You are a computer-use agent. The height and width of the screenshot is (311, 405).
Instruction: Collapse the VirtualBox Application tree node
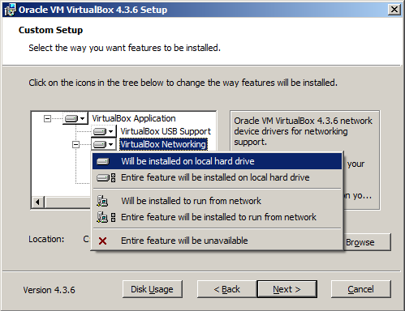[47, 118]
